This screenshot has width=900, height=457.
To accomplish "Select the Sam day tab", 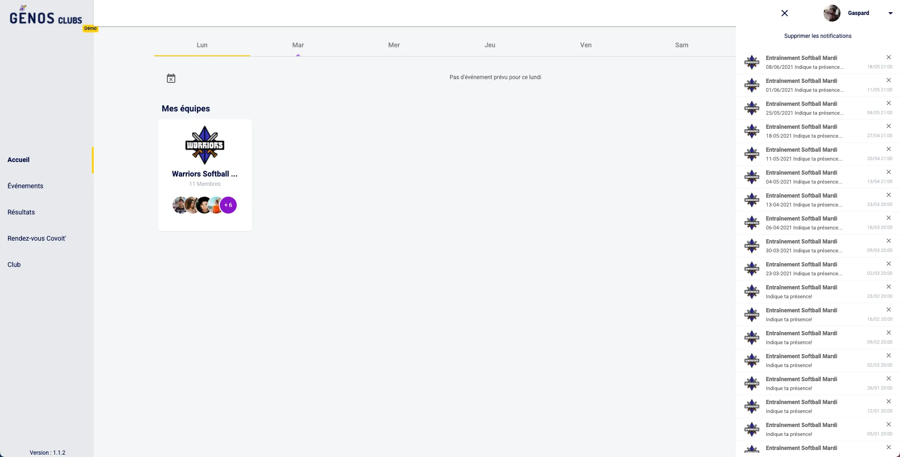I will tap(682, 45).
